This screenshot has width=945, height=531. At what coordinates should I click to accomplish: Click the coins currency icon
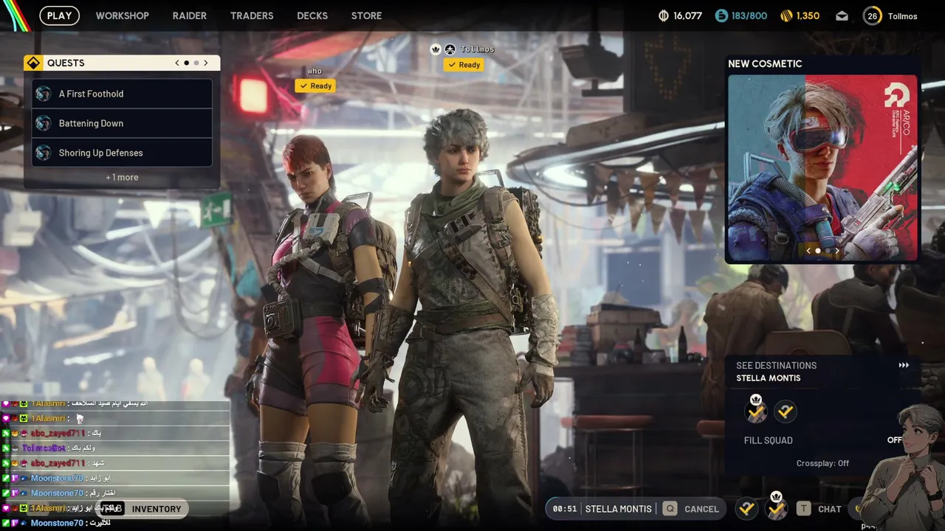coord(664,15)
